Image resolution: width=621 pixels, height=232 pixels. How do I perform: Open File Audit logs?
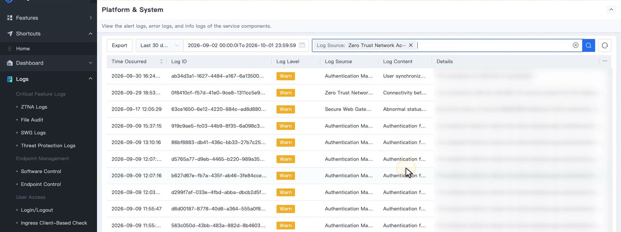[x=32, y=120]
